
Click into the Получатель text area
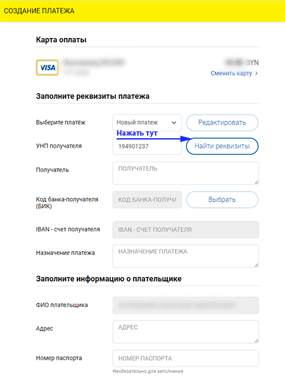click(186, 173)
